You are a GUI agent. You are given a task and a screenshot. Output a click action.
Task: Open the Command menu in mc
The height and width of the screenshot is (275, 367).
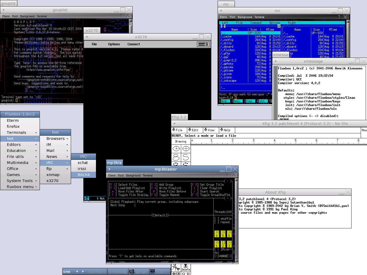[256, 23]
